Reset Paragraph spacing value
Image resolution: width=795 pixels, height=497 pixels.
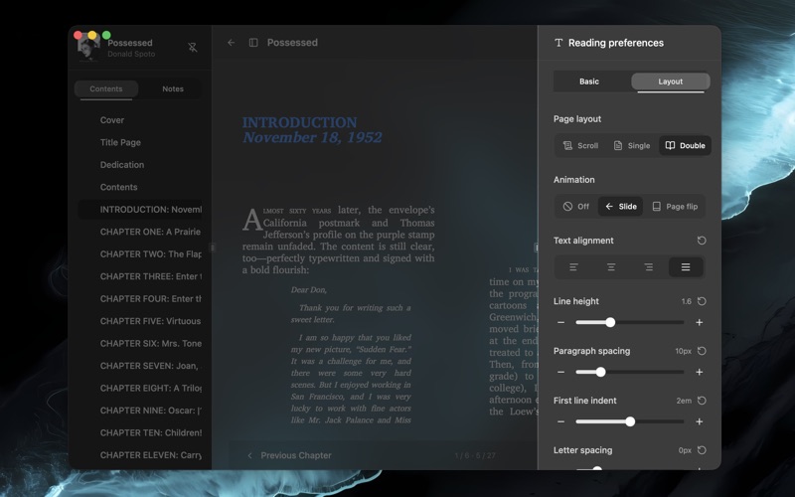tap(702, 351)
